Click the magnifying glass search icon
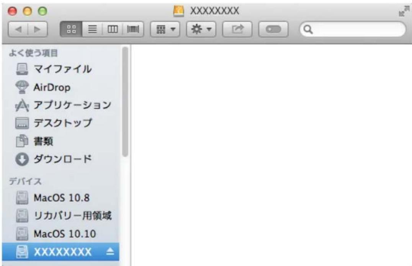 308,29
